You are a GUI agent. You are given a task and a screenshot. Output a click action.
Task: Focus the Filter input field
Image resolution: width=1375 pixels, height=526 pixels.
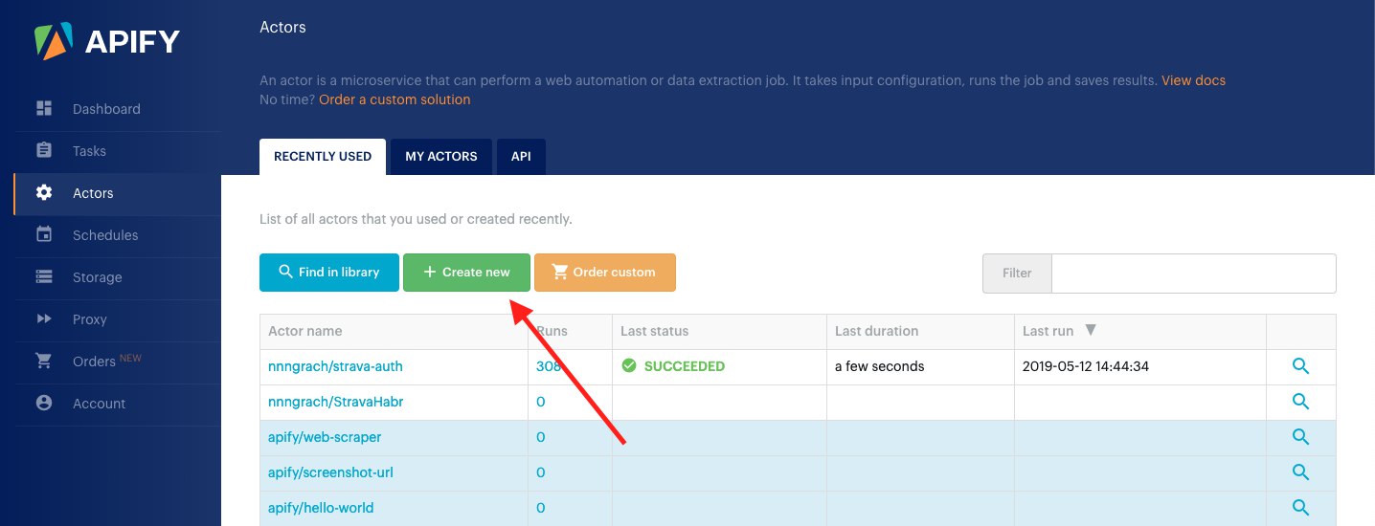point(1193,274)
